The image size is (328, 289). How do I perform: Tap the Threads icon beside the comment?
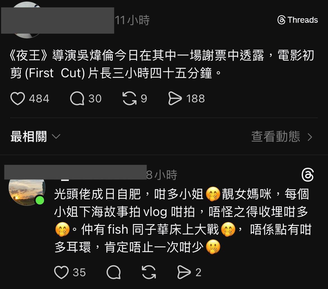click(x=308, y=175)
